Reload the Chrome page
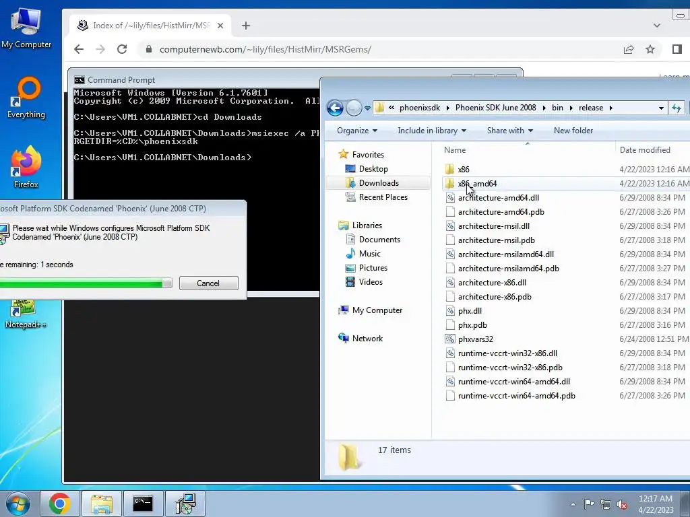 [122, 49]
